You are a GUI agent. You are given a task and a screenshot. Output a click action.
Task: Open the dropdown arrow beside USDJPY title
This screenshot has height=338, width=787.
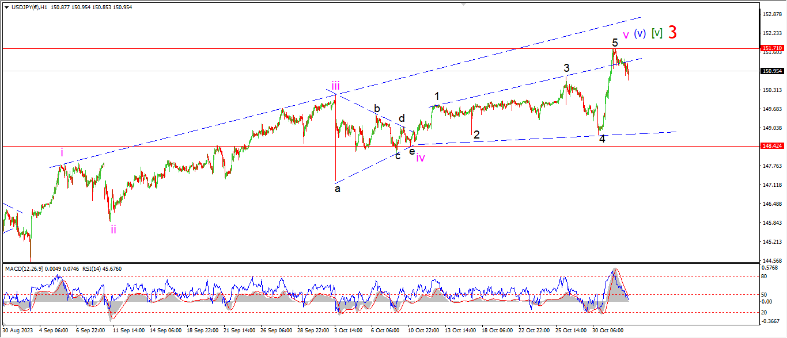[6, 6]
